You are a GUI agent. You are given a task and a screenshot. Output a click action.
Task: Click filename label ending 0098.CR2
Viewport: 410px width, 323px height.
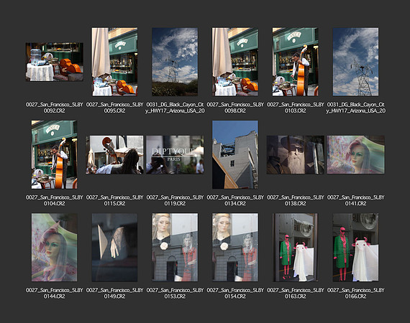coord(235,108)
